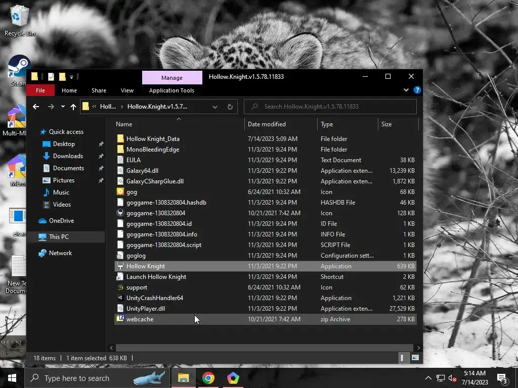518x388 pixels.
Task: Select OneDrive in the navigation pane
Action: click(x=61, y=221)
